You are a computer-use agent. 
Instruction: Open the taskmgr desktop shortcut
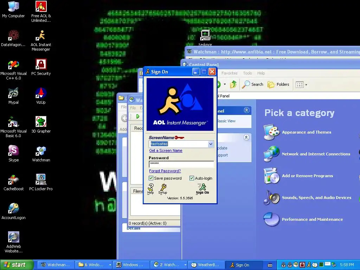205,38
